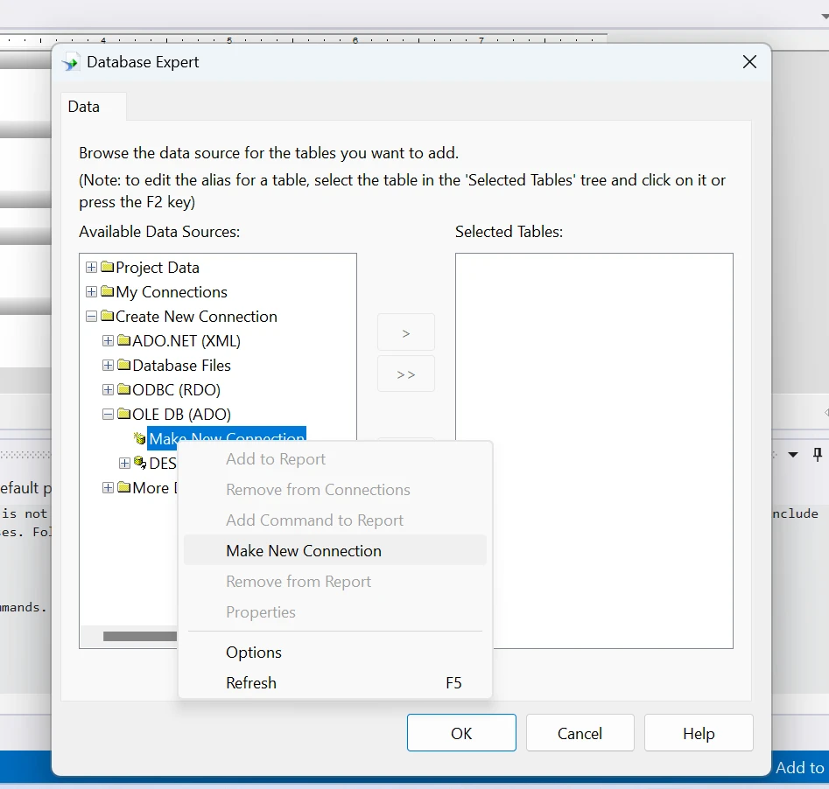Click the ODBC (RDO) folder icon
This screenshot has height=789, width=829.
[x=124, y=390]
